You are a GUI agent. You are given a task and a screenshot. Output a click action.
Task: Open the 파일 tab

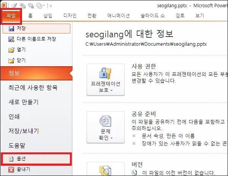pos(11,16)
